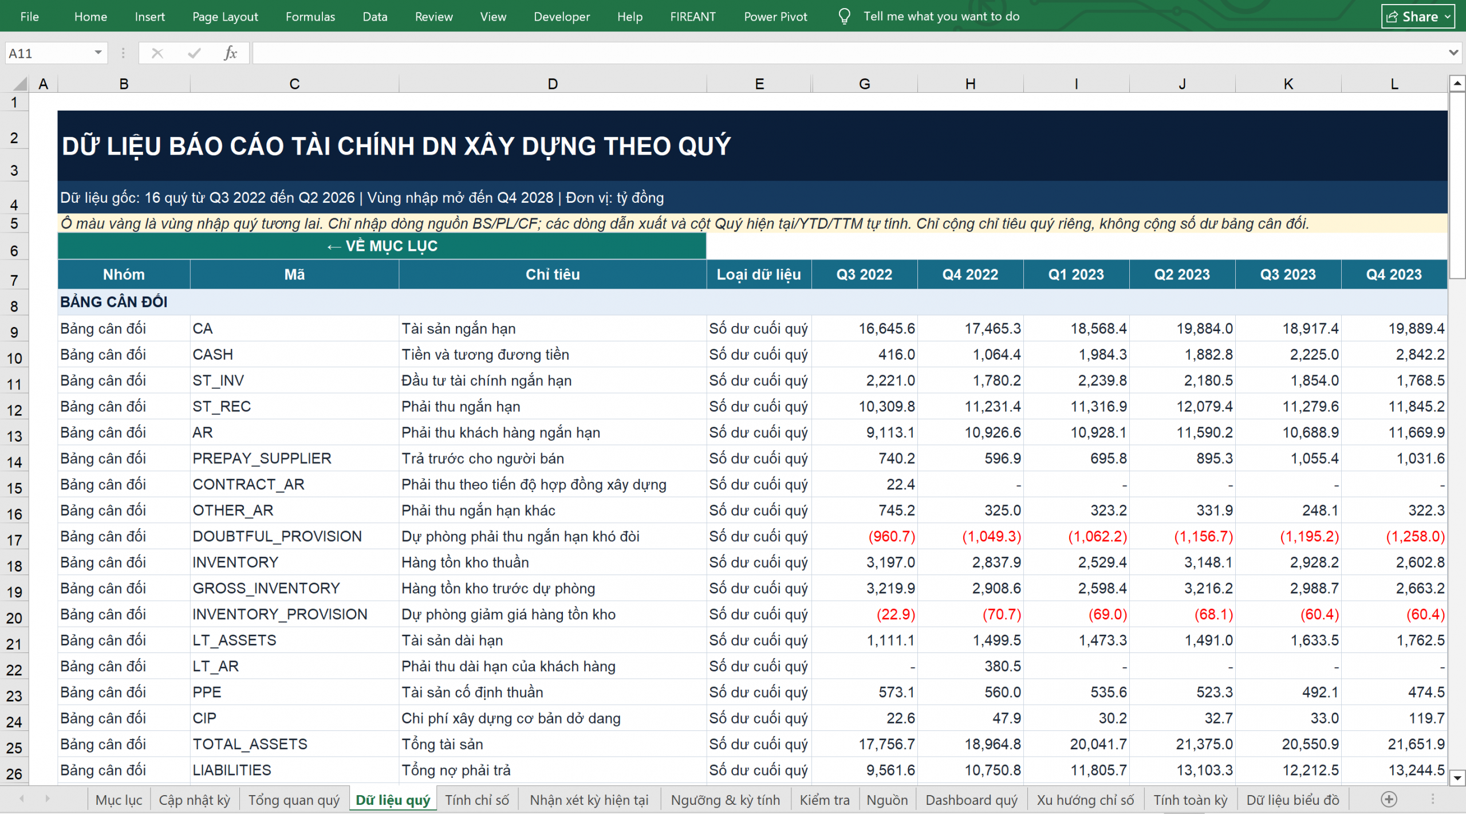Viewport: 1466px width, 814px height.
Task: Switch to Tổng quan quý sheet tab
Action: pos(294,800)
